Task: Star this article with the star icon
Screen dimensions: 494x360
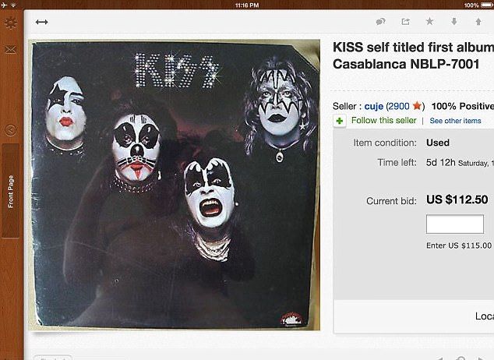Action: [x=429, y=21]
